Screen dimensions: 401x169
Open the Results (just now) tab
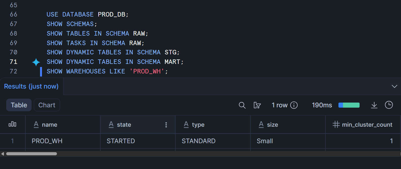31,86
